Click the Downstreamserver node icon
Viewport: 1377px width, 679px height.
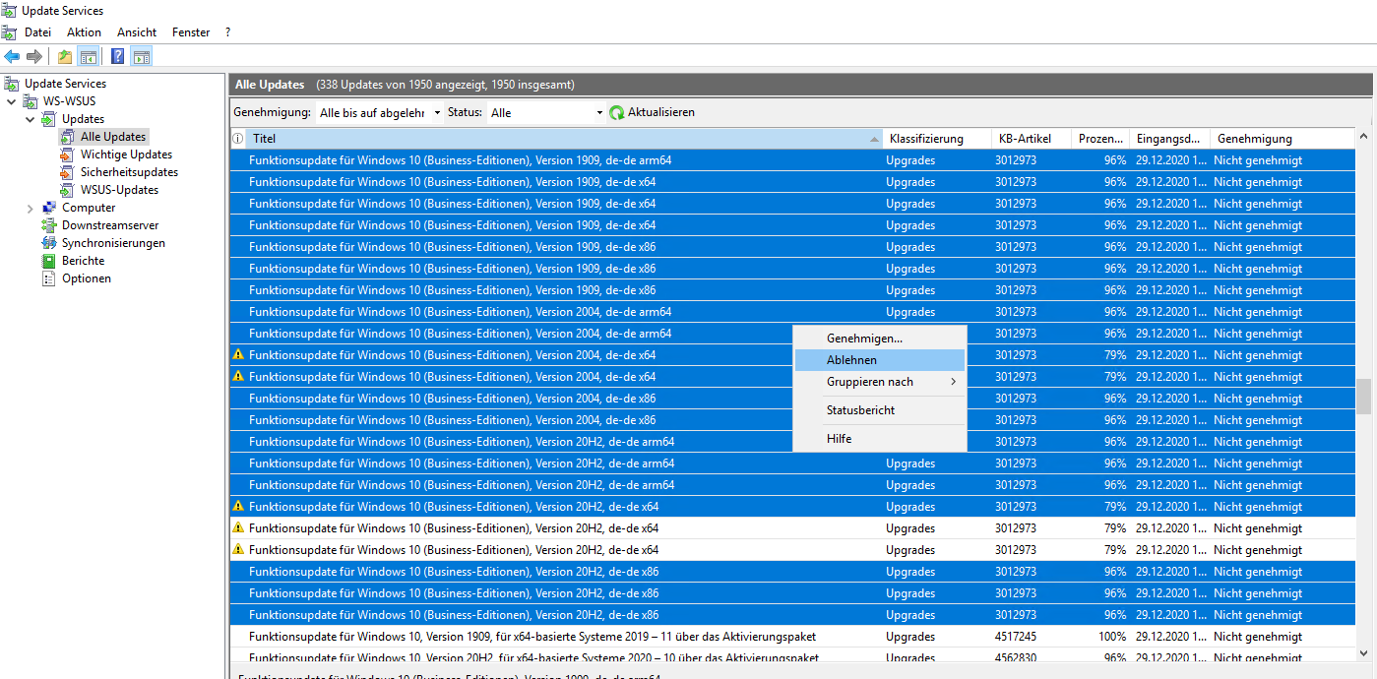point(49,225)
